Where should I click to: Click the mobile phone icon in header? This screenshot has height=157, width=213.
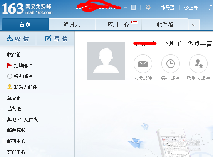133,7
